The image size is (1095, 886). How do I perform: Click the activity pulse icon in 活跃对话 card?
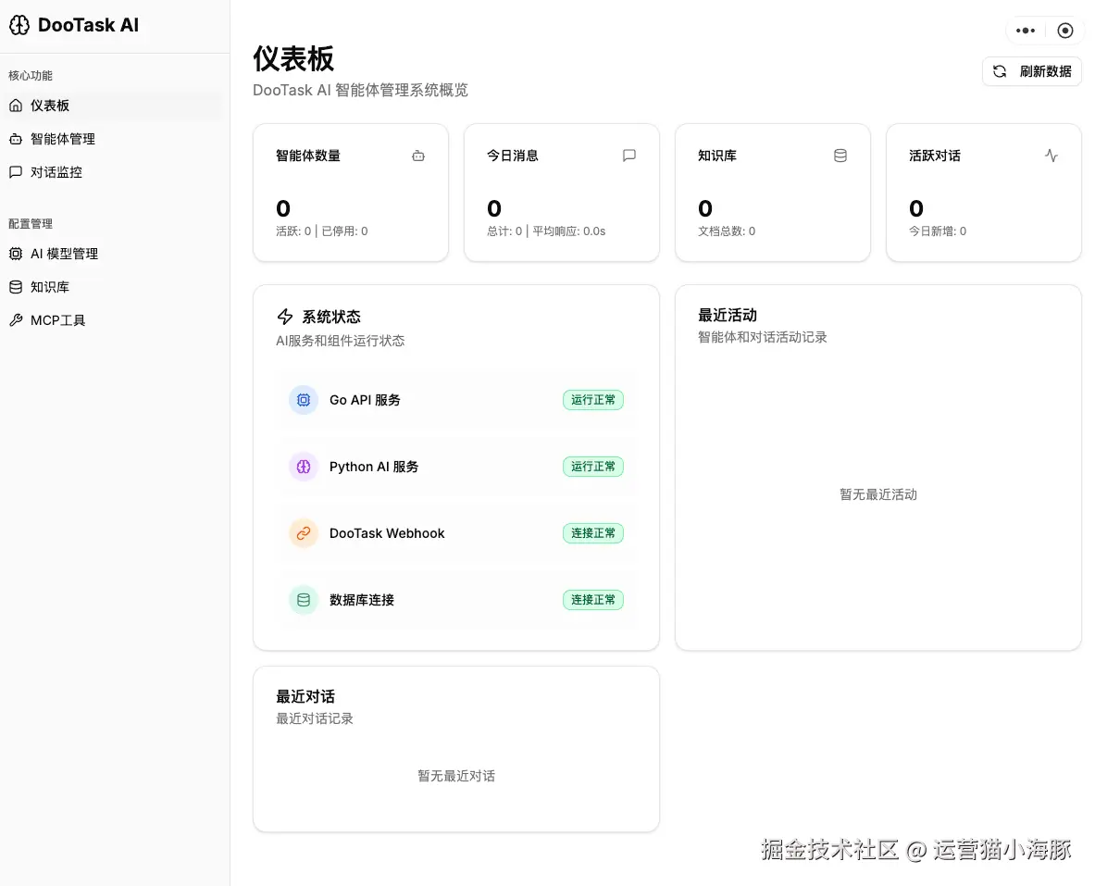tap(1051, 156)
